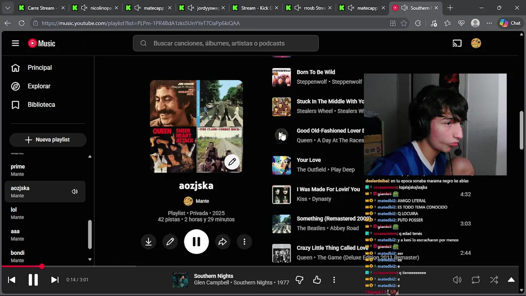Skip to the next track

click(55, 280)
